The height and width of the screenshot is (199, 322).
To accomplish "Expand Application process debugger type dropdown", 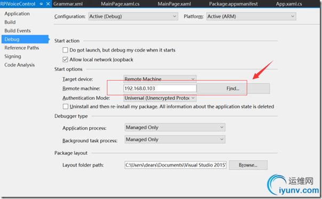I will tap(175, 127).
